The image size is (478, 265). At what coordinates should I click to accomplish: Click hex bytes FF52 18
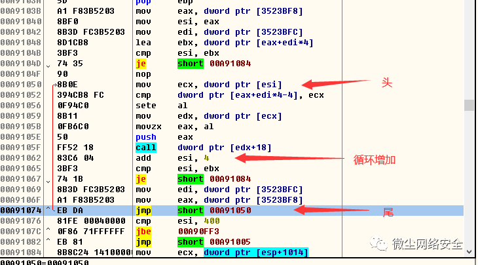[x=75, y=148]
